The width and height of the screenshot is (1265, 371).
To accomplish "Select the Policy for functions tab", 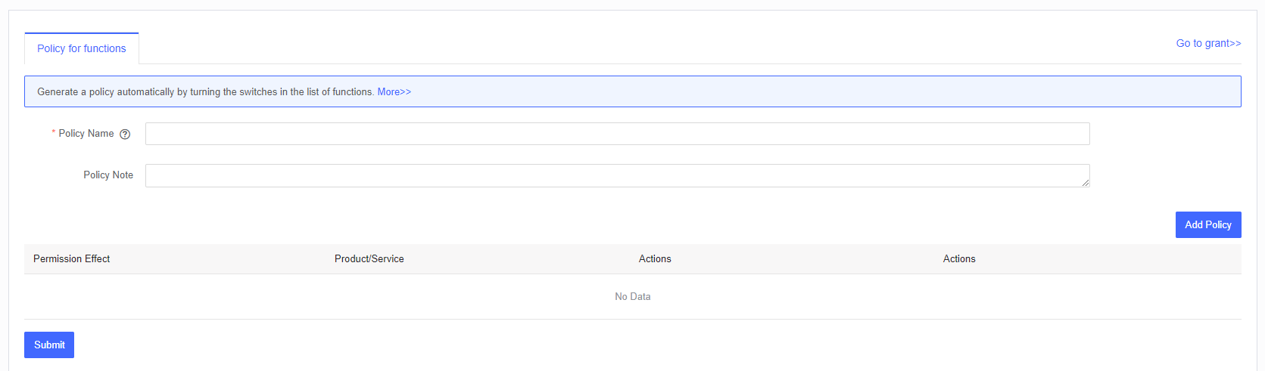I will click(x=82, y=48).
